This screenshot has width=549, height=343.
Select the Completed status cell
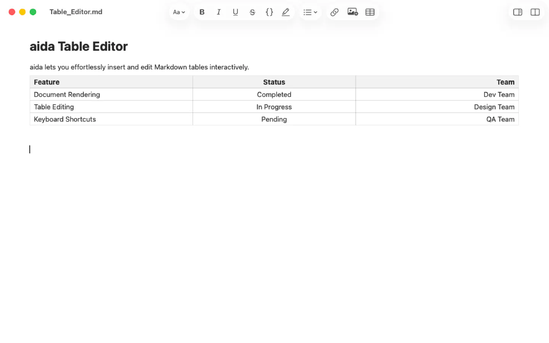[x=274, y=95]
